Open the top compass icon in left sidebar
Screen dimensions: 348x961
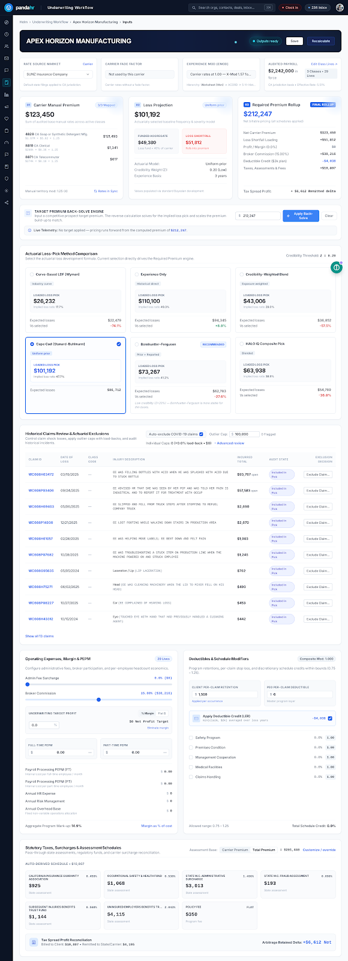(7, 22)
